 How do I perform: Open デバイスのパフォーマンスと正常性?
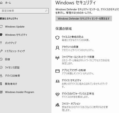tap(78, 94)
